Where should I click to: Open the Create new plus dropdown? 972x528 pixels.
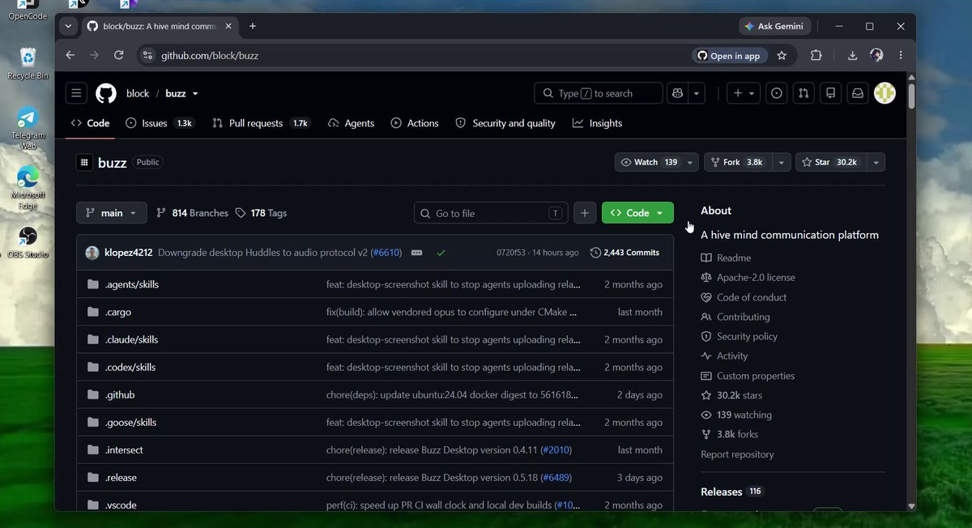tap(744, 93)
